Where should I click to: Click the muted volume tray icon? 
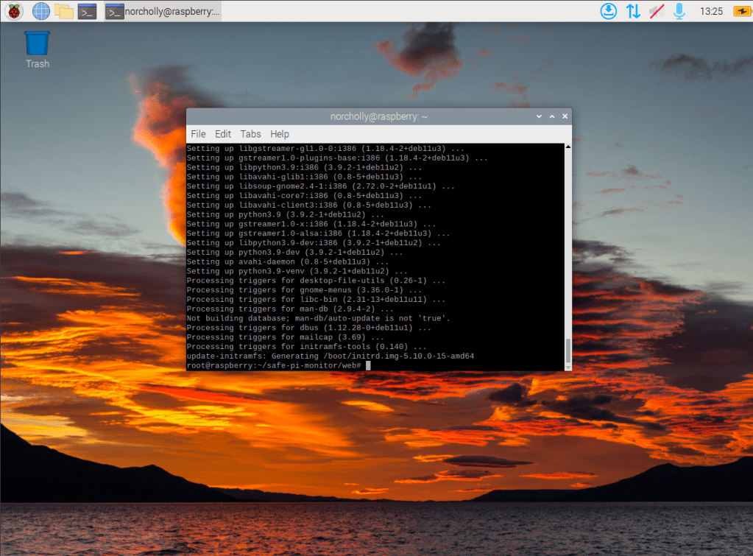point(656,11)
